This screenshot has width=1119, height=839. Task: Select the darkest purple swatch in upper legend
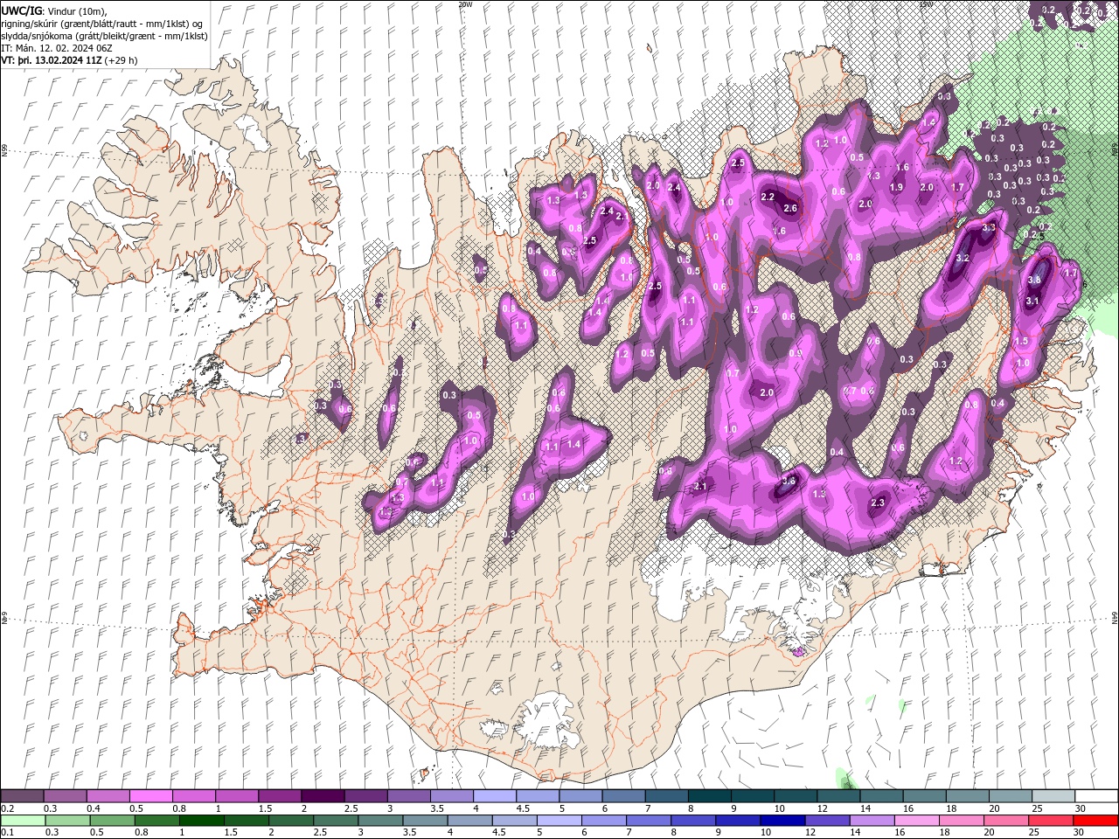pyautogui.click(x=323, y=796)
